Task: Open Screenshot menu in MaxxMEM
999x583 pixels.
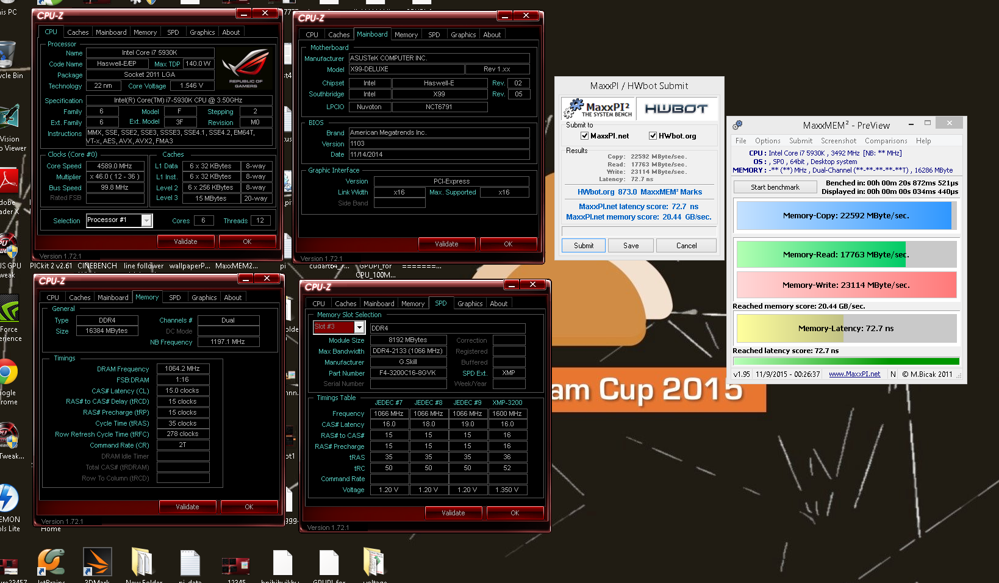Action: click(838, 141)
